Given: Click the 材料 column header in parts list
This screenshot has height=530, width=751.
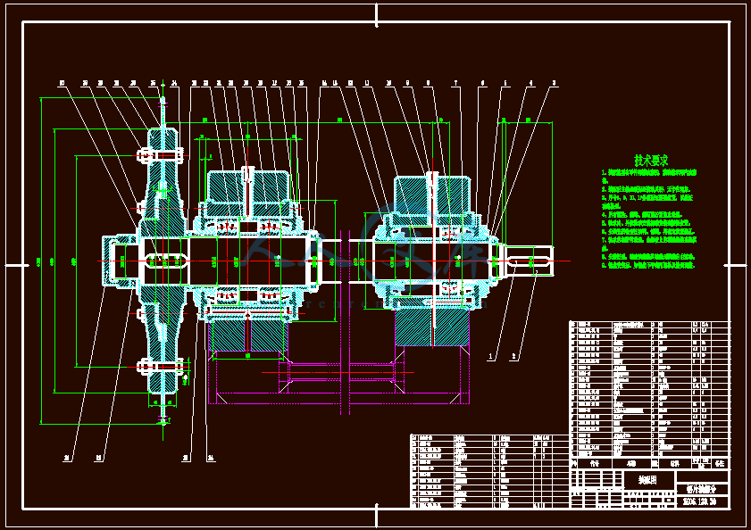Looking at the screenshot, I should click(675, 463).
